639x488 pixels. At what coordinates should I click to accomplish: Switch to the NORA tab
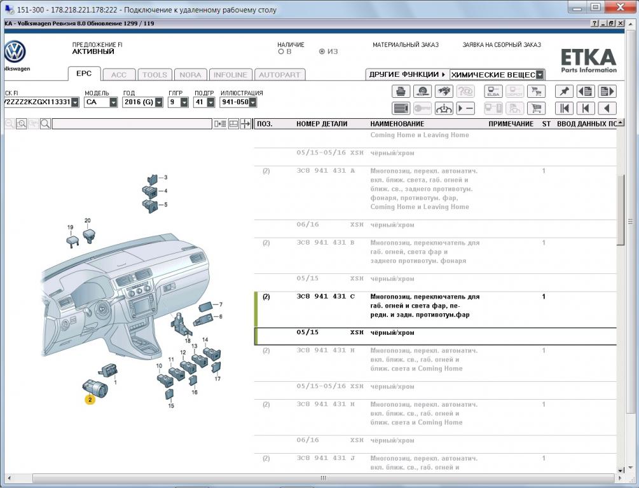(x=190, y=75)
